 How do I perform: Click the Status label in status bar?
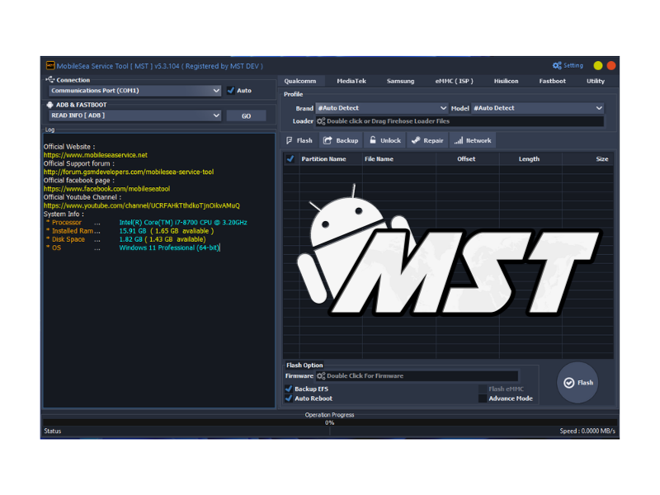pos(53,431)
